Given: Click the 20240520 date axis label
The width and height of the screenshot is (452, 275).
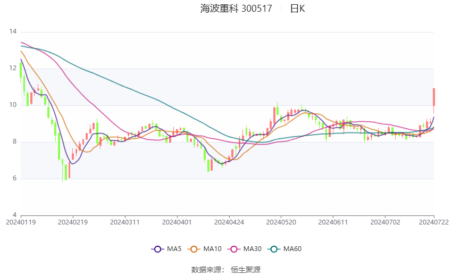Looking at the screenshot, I should coord(281,222).
